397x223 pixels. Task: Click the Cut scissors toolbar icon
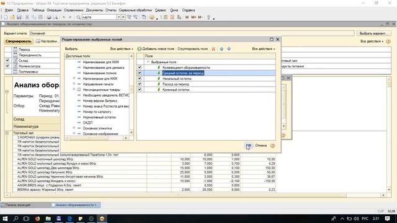[x=27, y=17]
